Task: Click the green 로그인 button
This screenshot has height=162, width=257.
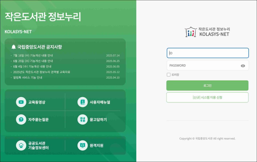Action: (x=207, y=85)
